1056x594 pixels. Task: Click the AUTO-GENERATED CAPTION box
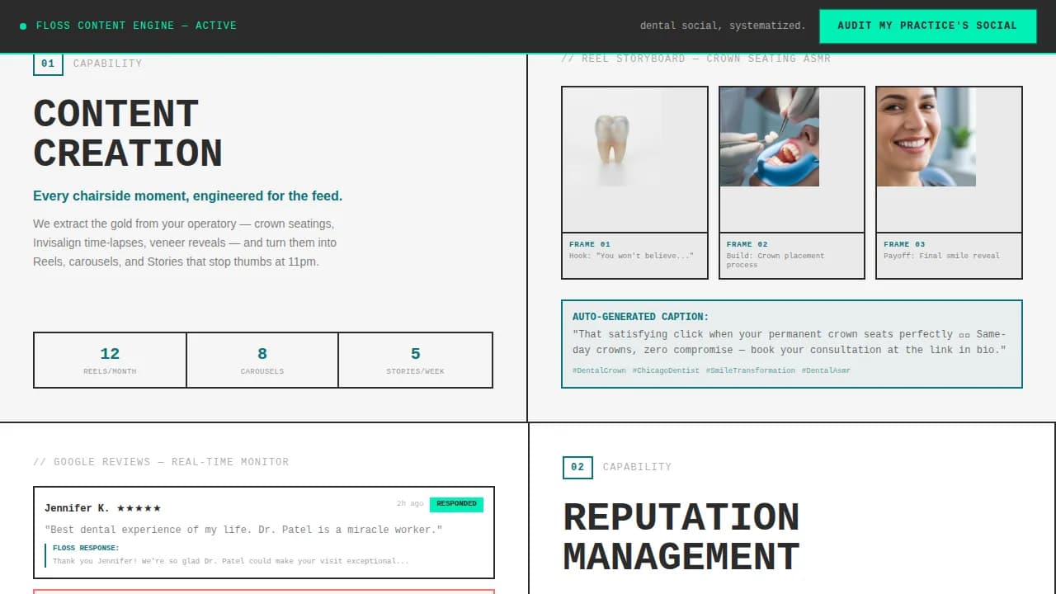pyautogui.click(x=791, y=342)
